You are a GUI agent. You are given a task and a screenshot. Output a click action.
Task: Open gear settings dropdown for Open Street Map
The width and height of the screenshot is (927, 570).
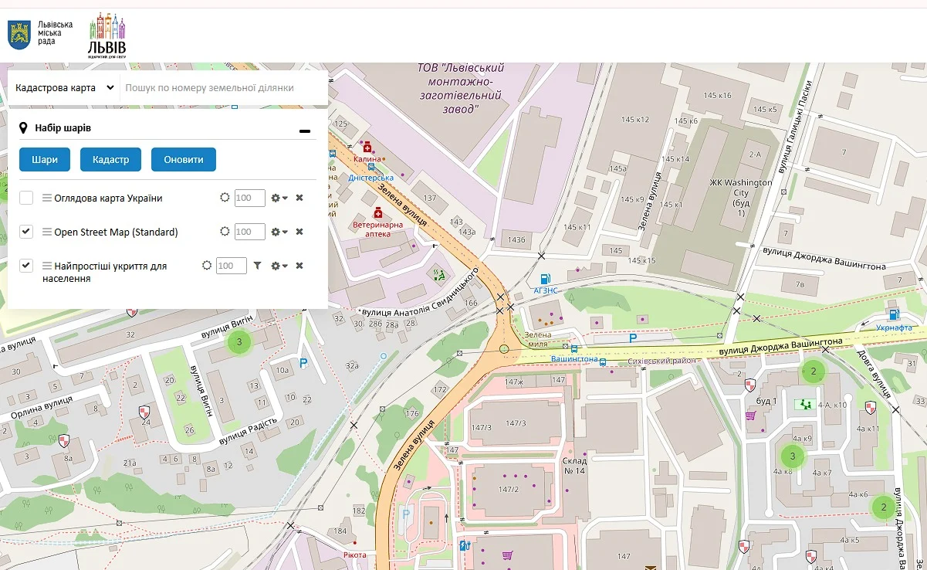click(279, 232)
